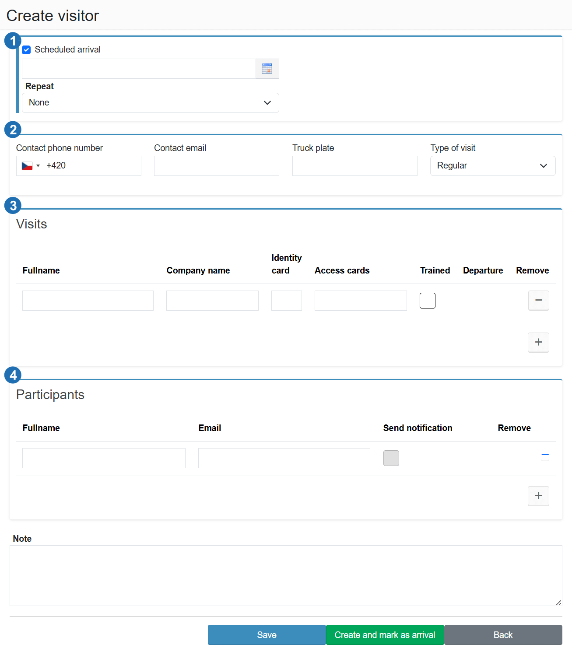Add a new participant row

pyautogui.click(x=538, y=496)
